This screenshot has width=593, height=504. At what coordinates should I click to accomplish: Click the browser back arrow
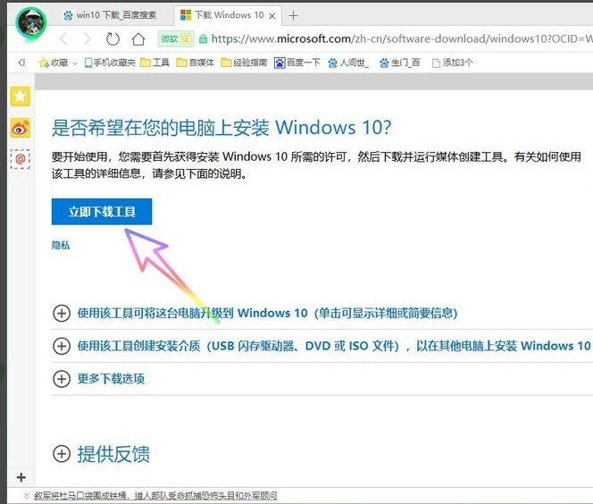tap(63, 38)
